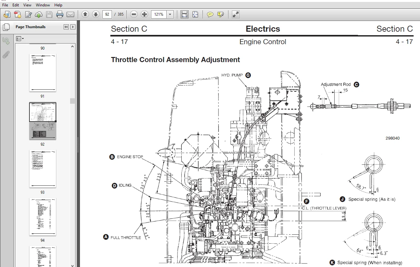Click the 'ENGINE STOP' diagram label
This screenshot has width=420, height=267.
(130, 157)
